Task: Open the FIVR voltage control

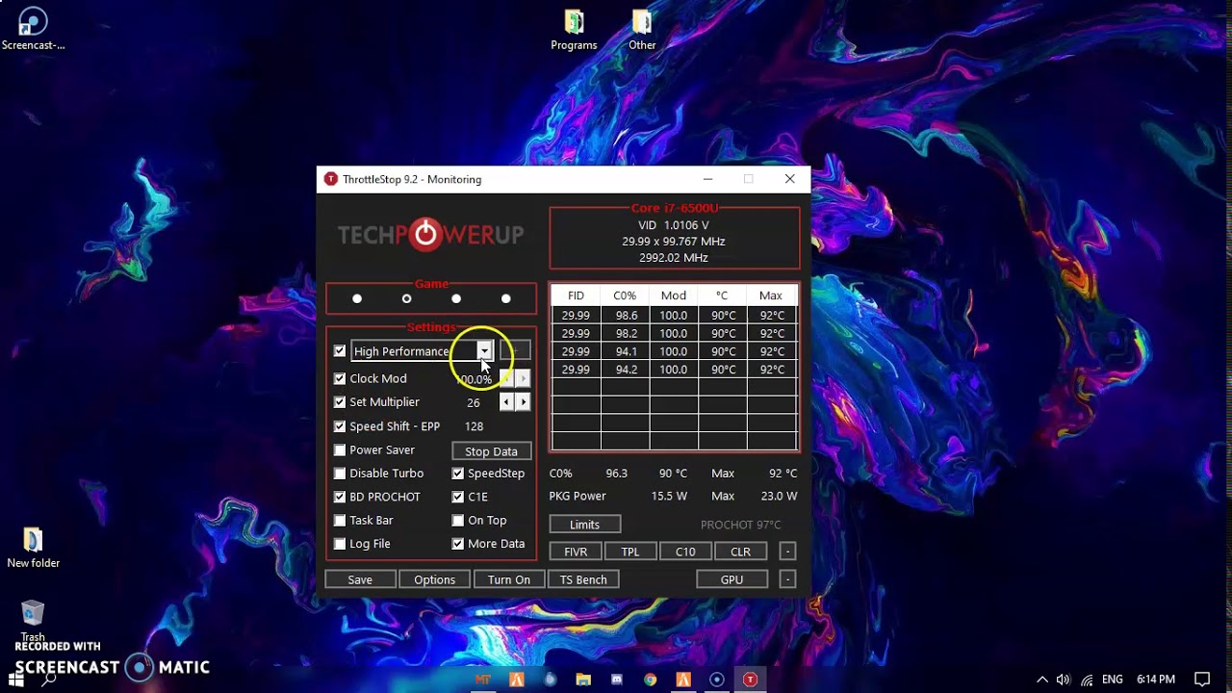Action: [576, 552]
